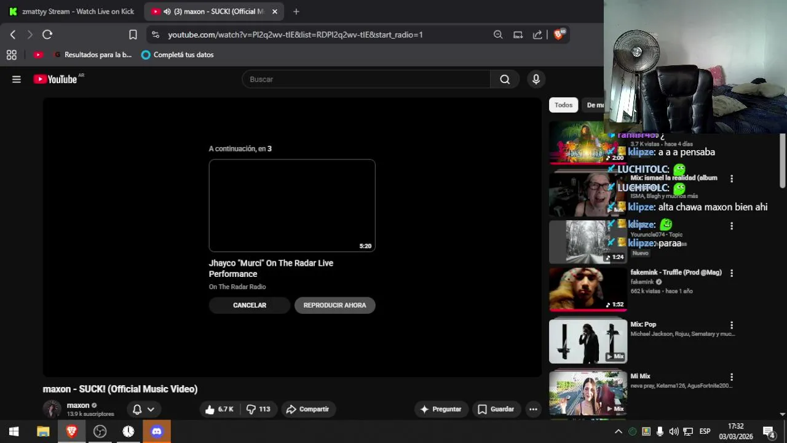The image size is (787, 443).
Task: Click into the Buscar search field
Action: coord(366,79)
